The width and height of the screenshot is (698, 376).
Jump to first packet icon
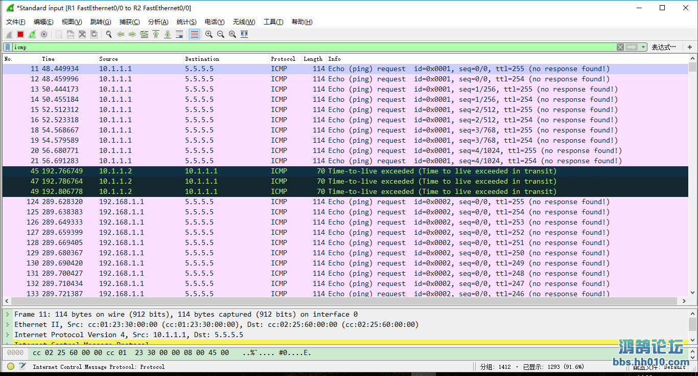[156, 34]
